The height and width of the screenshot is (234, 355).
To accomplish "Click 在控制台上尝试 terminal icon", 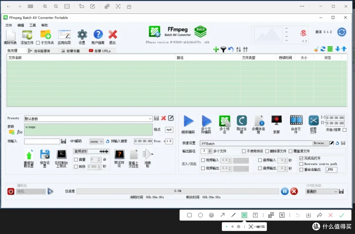I will click(x=61, y=154).
